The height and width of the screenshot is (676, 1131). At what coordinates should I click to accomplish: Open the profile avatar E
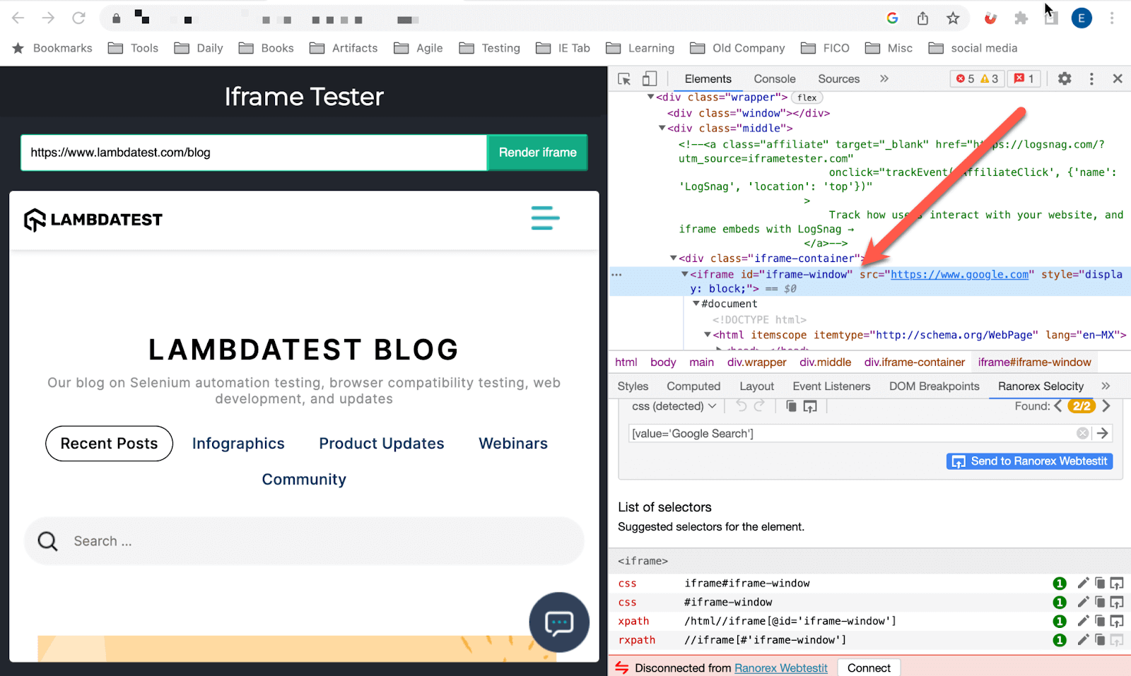coord(1081,18)
